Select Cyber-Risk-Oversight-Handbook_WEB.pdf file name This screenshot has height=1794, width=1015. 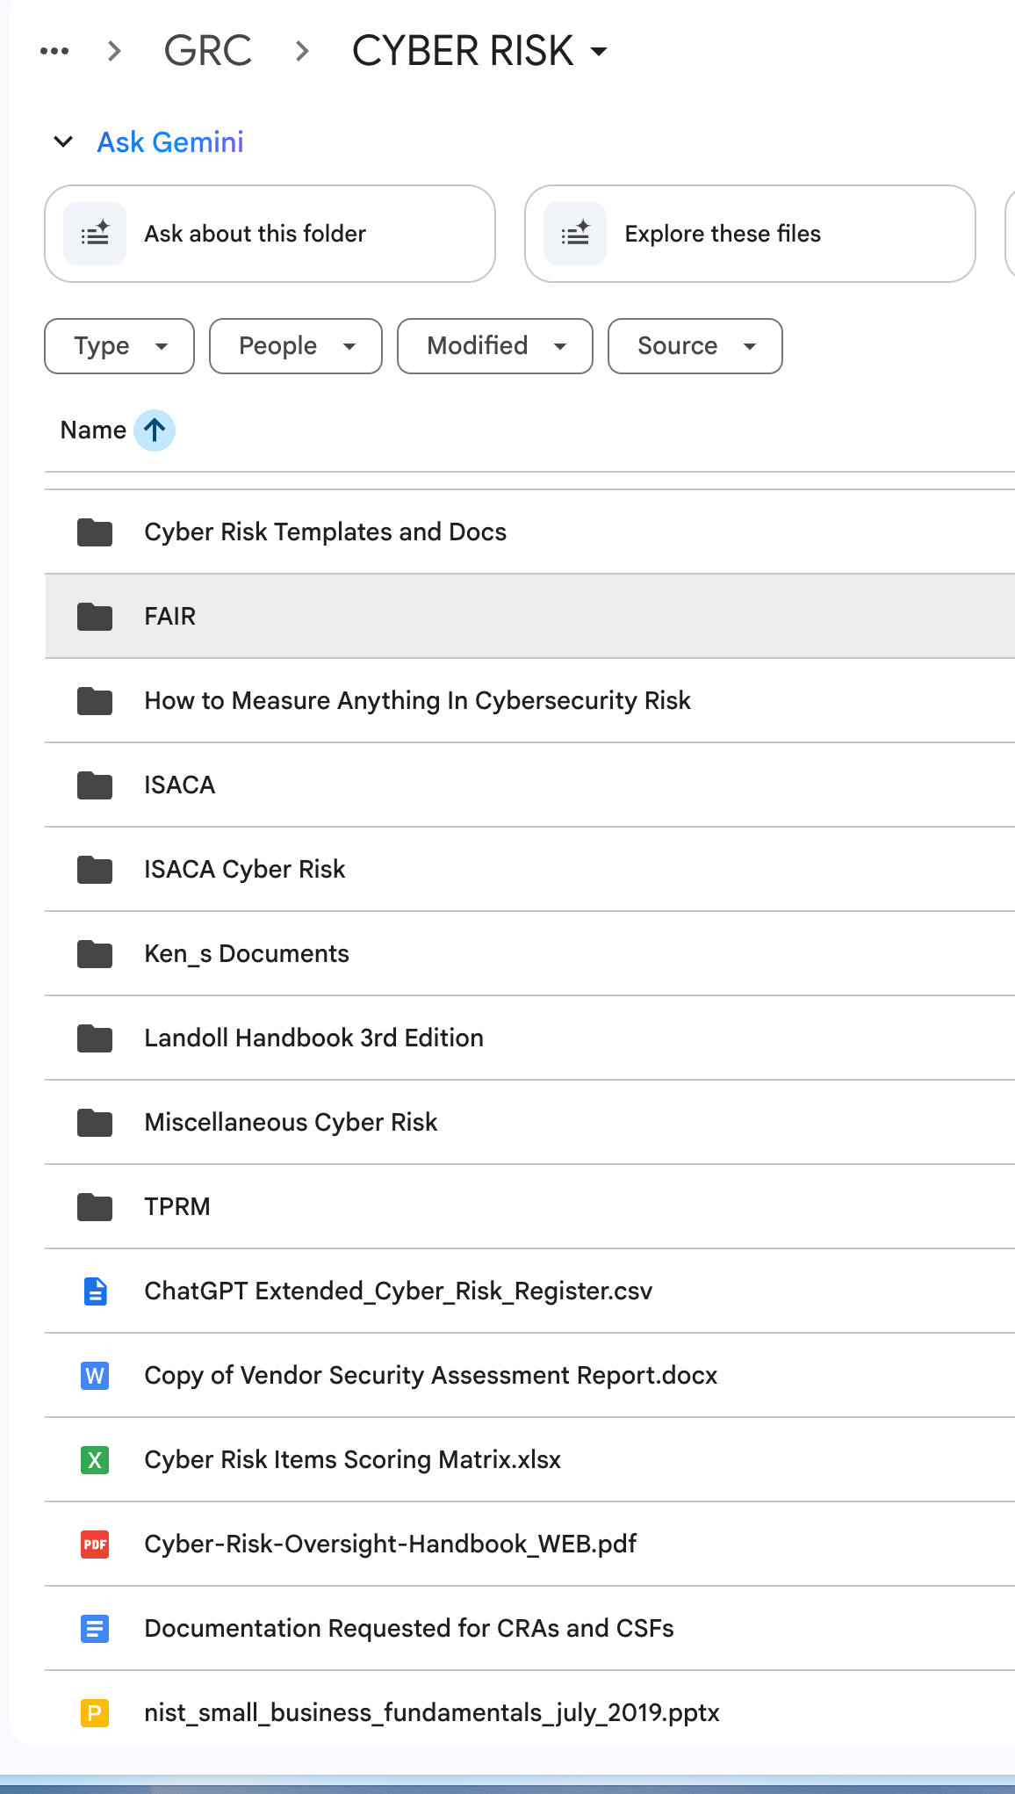point(391,1544)
